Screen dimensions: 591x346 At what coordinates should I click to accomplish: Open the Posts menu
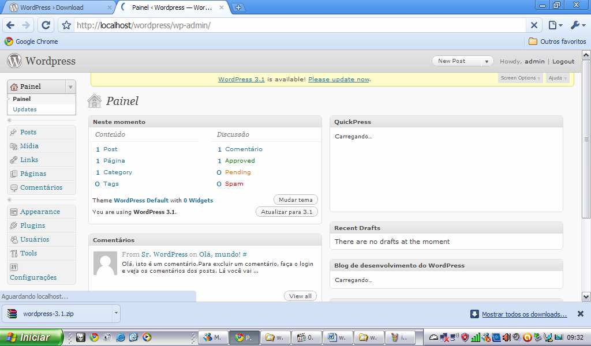28,132
